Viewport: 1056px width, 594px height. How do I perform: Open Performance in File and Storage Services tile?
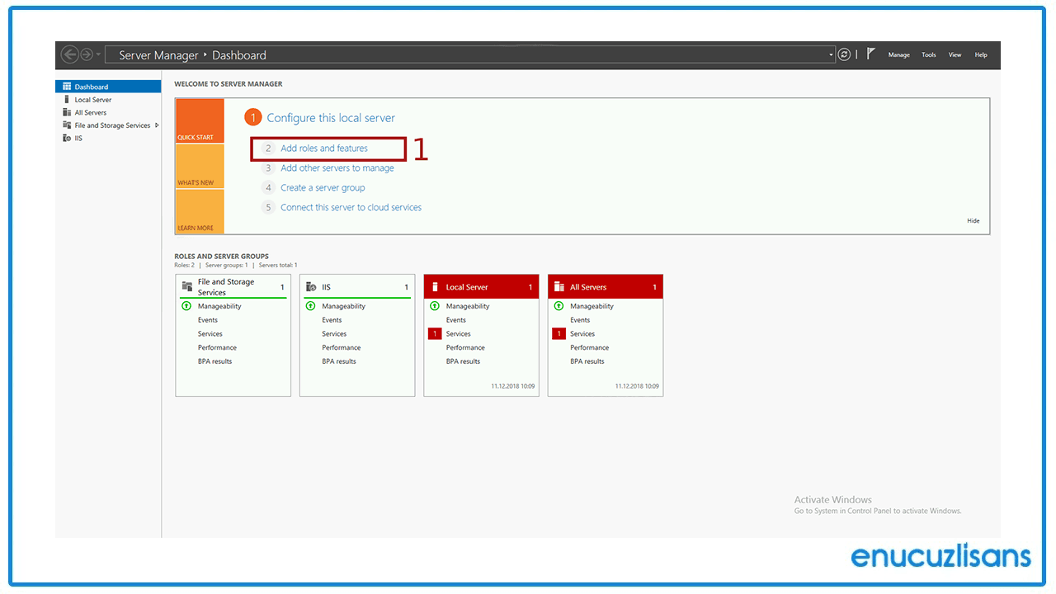pyautogui.click(x=218, y=348)
